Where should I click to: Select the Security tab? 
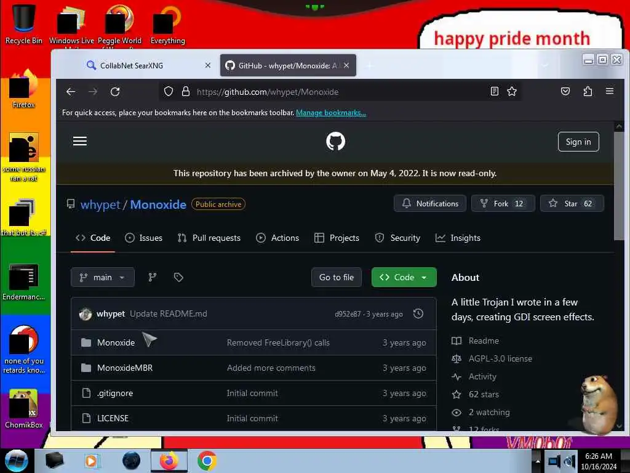click(x=397, y=238)
